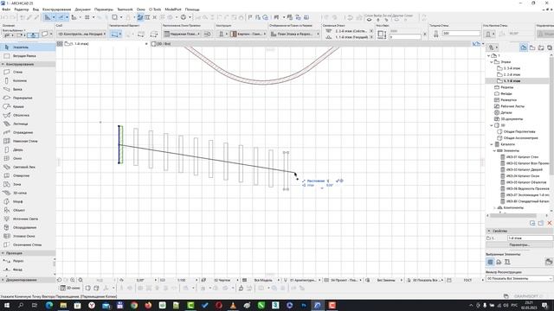The height and width of the screenshot is (311, 554).
Task: Open ИКЭ-01 Каталог Стен schedule
Action: coord(522,157)
